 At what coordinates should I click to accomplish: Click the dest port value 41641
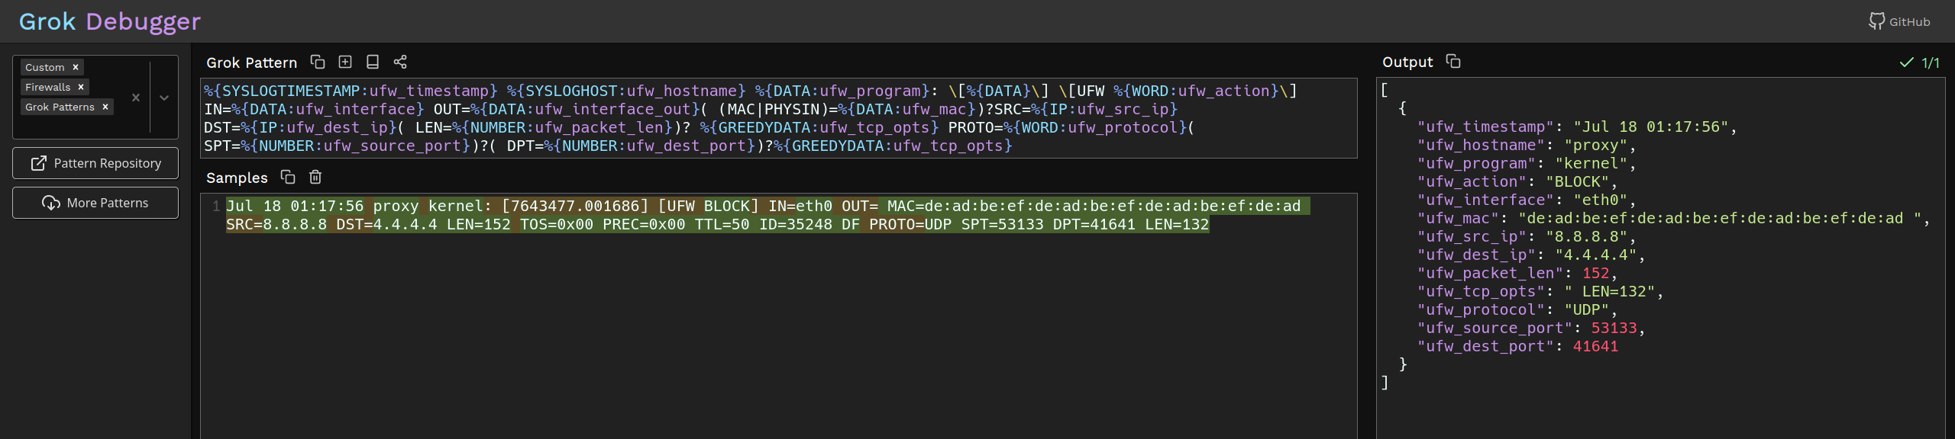pyautogui.click(x=1595, y=347)
